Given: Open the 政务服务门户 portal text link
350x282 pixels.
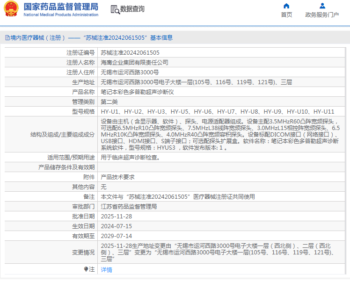Looking at the screenshot, I should [322, 15].
